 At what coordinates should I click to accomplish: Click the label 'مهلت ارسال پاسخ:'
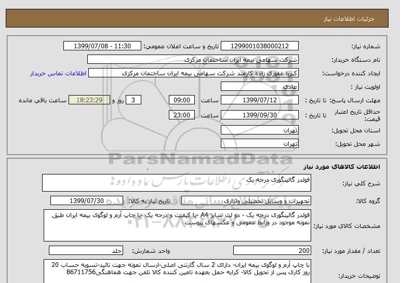[x=355, y=100]
